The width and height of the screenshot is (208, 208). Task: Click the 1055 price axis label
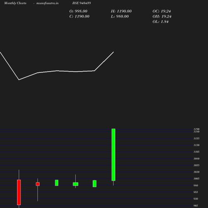coord(196,165)
